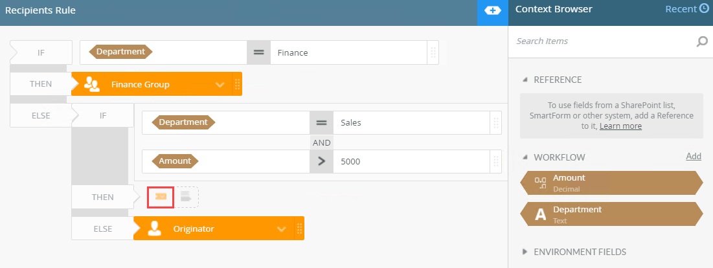Click Add next to Workflow
Image resolution: width=713 pixels, height=268 pixels.
[x=694, y=156]
